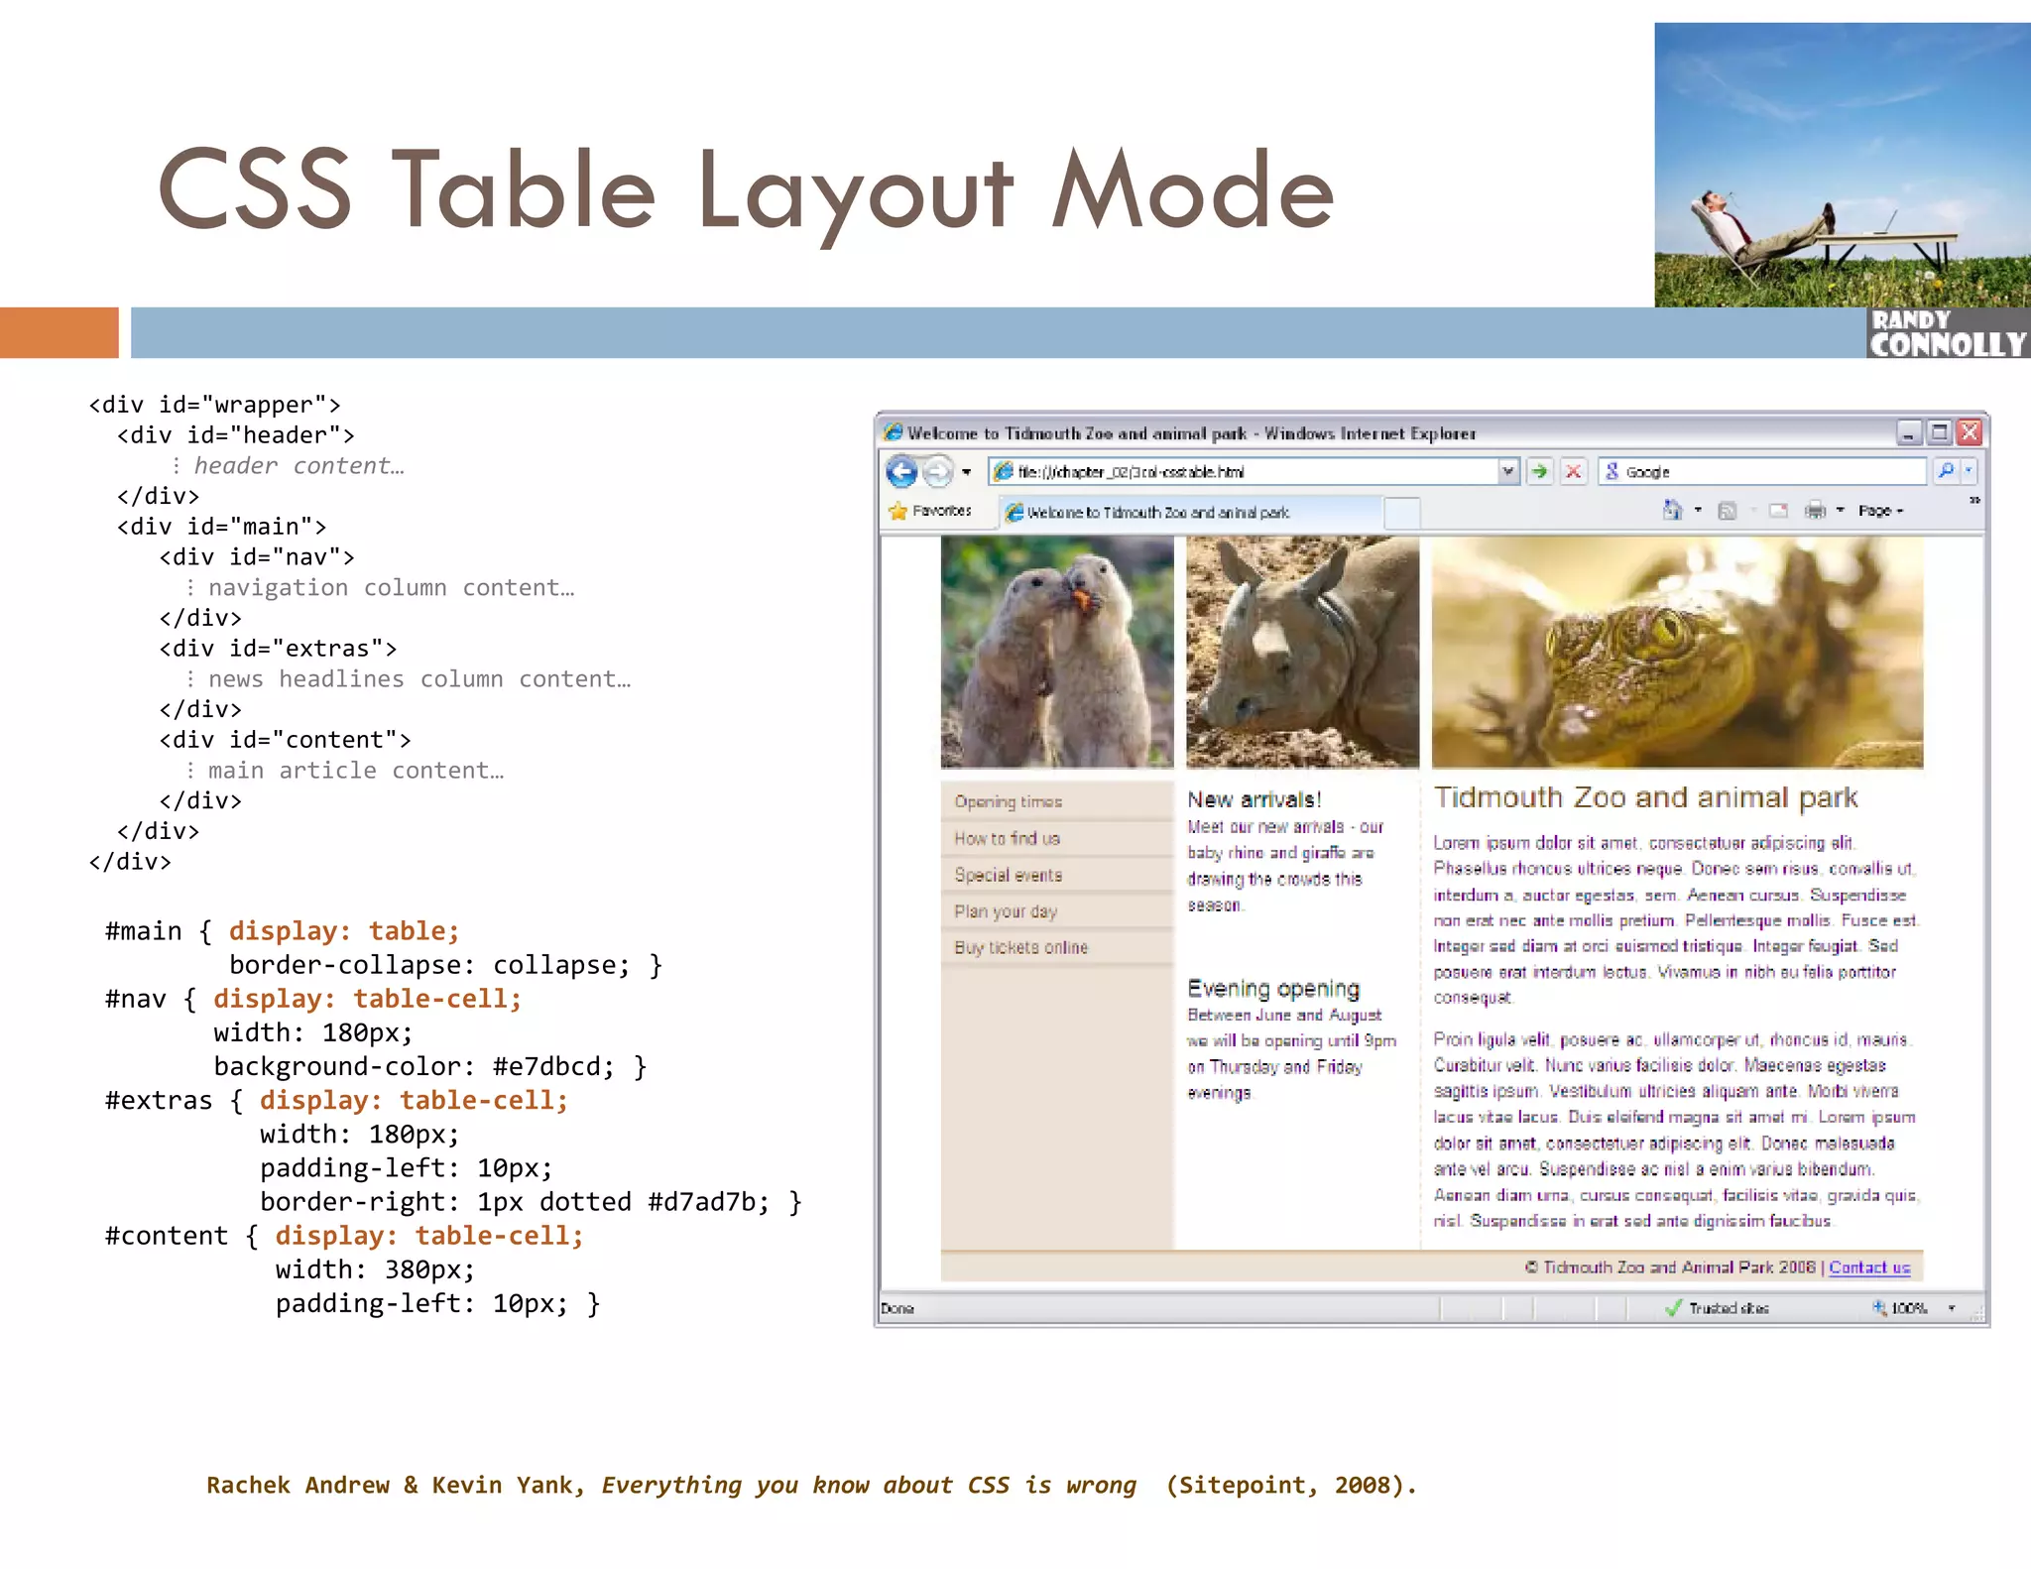Viewport: 2031px width, 1569px height.
Task: Expand the zoom level dropdown arrow
Action: (1952, 1308)
